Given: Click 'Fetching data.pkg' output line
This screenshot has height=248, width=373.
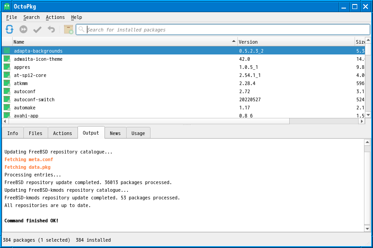Looking at the screenshot, I should coord(27,167).
